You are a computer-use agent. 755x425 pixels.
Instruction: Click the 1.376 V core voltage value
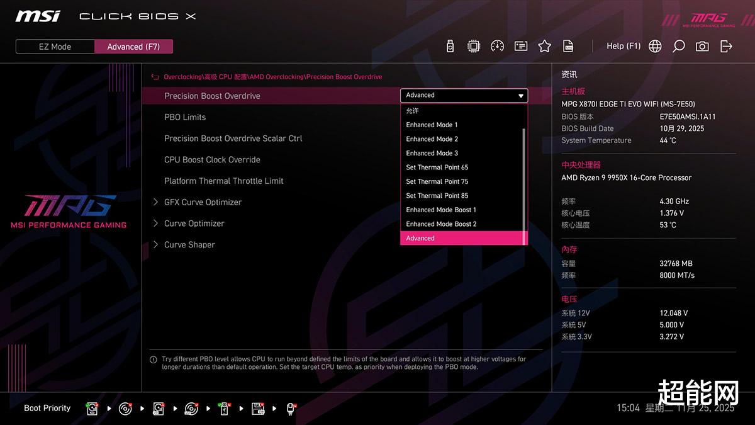(x=672, y=213)
